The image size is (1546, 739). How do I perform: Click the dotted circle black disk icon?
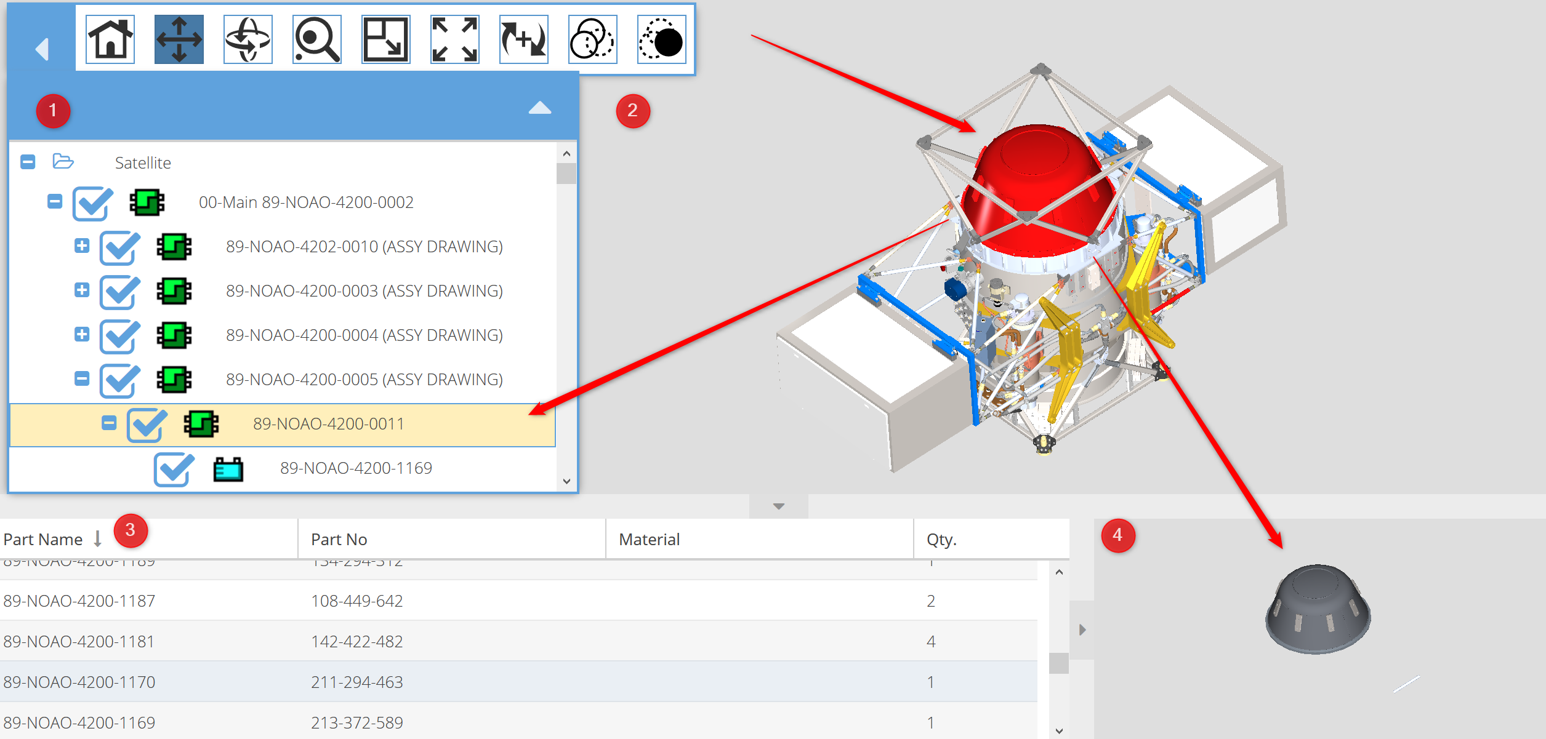click(661, 40)
